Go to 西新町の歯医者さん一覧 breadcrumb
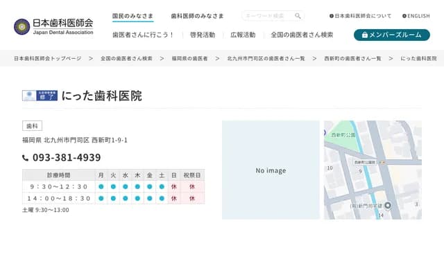This screenshot has height=277, width=444. (x=352, y=58)
